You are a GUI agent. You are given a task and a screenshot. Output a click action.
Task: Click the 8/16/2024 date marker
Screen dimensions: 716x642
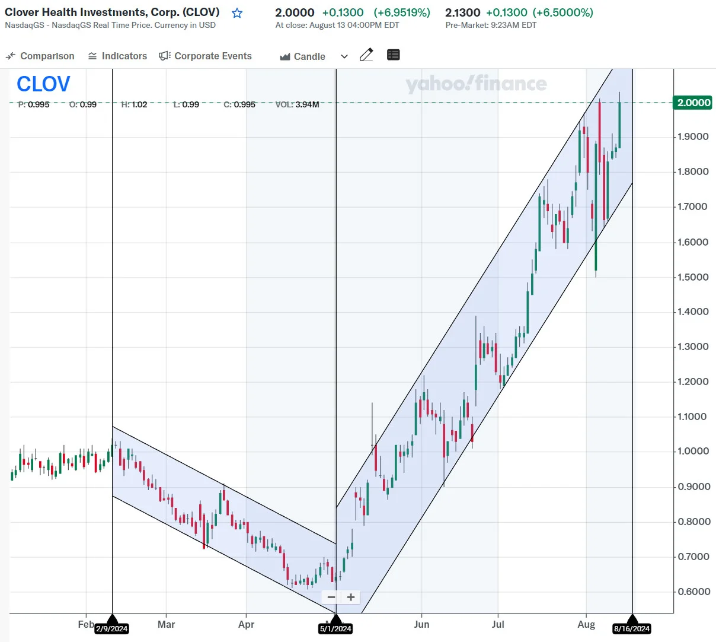pos(632,628)
